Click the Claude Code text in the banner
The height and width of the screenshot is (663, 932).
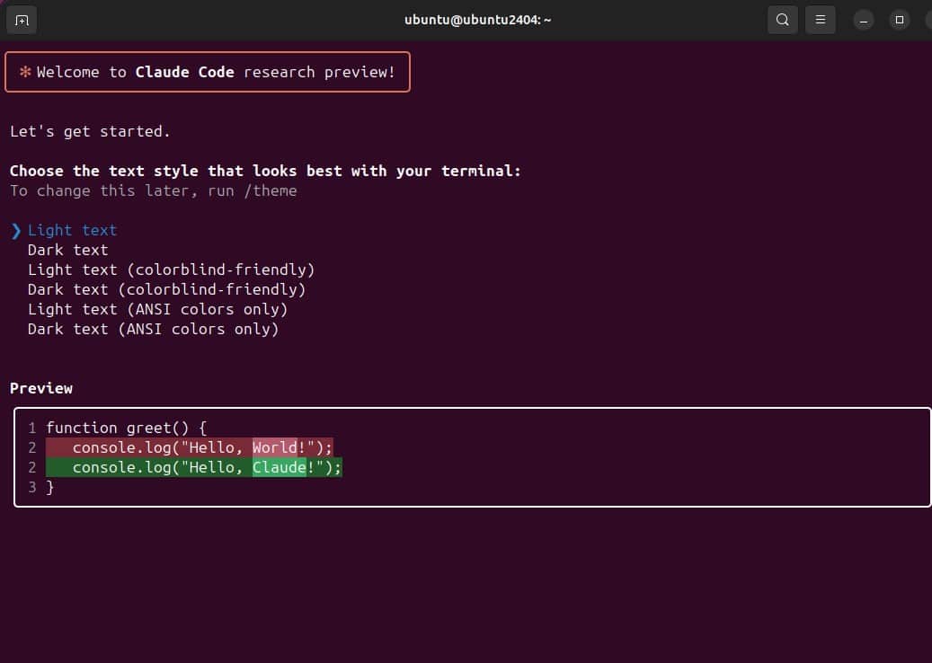click(184, 72)
